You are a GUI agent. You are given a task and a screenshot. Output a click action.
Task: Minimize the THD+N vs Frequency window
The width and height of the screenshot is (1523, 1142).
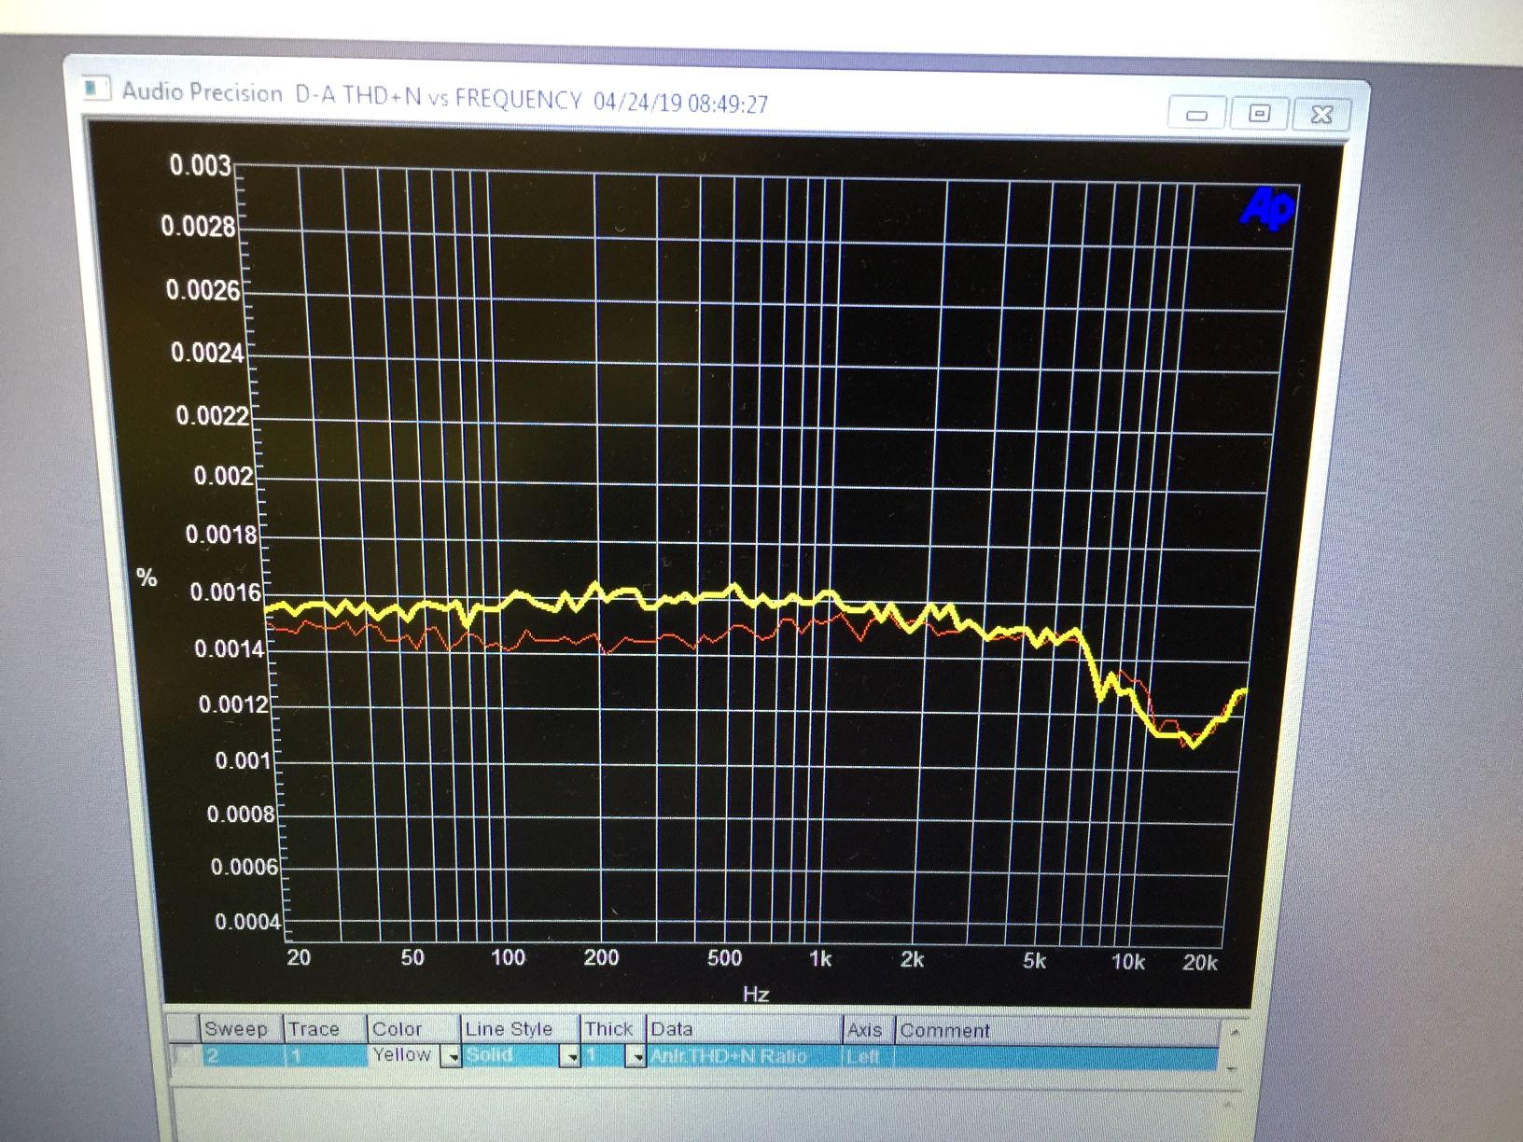coord(1197,114)
